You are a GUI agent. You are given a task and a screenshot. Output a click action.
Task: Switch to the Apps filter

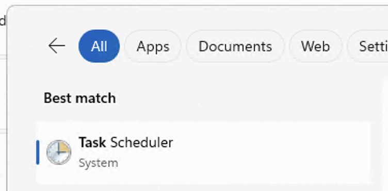(153, 46)
